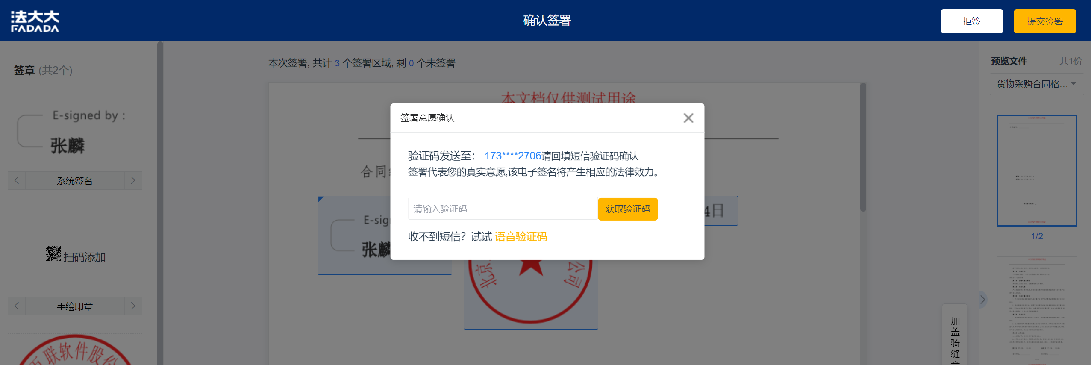Click 获取验证码 button
The image size is (1091, 365).
627,209
